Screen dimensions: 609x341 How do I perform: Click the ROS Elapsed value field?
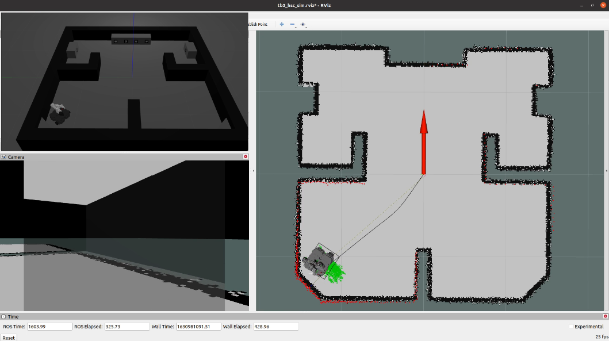[127, 327]
